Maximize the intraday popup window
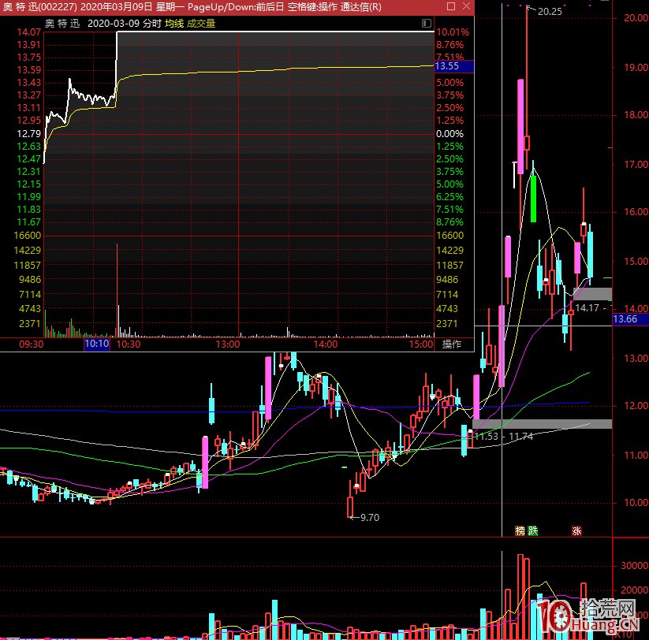The height and width of the screenshot is (640, 649). coord(451,6)
